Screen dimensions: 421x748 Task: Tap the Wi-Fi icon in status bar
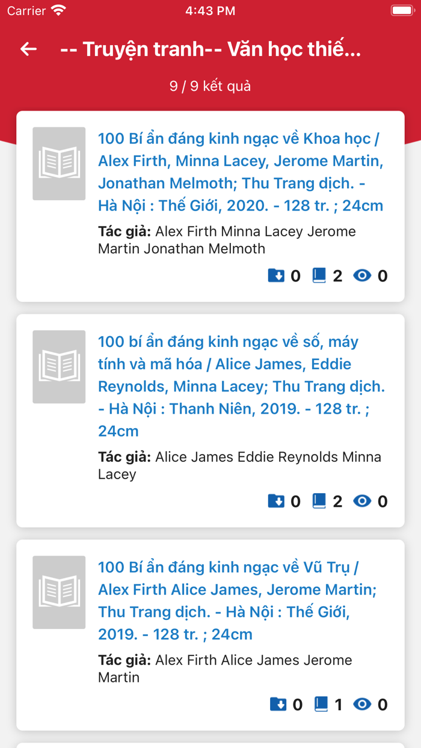[x=58, y=11]
